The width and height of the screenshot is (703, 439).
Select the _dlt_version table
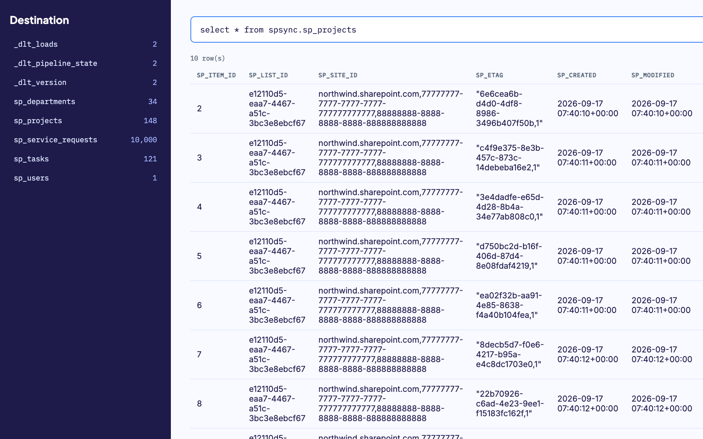pyautogui.click(x=85, y=83)
